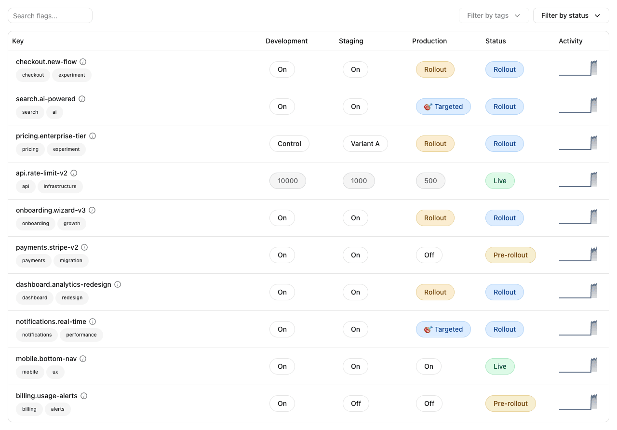Open the Filter by tags dropdown

[x=494, y=15]
